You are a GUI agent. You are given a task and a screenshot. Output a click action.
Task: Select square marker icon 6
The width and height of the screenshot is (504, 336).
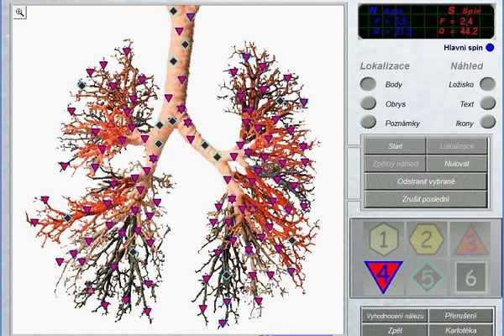point(470,277)
